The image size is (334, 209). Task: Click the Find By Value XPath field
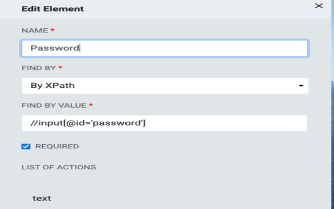pyautogui.click(x=164, y=123)
